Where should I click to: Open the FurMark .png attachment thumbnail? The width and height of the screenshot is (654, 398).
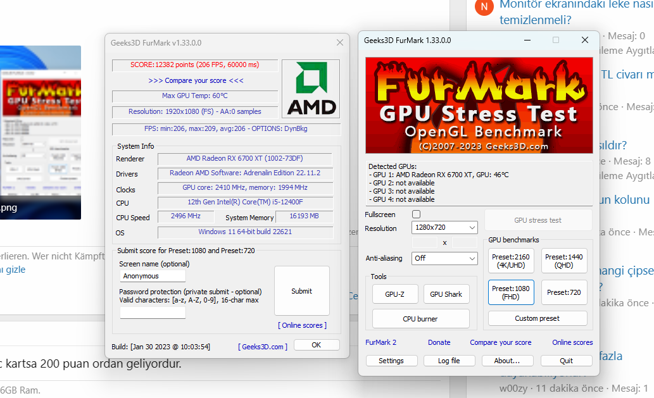41,132
